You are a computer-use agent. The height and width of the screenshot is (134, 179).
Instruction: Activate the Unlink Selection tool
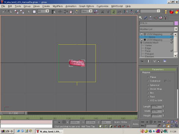(x=22, y=12)
